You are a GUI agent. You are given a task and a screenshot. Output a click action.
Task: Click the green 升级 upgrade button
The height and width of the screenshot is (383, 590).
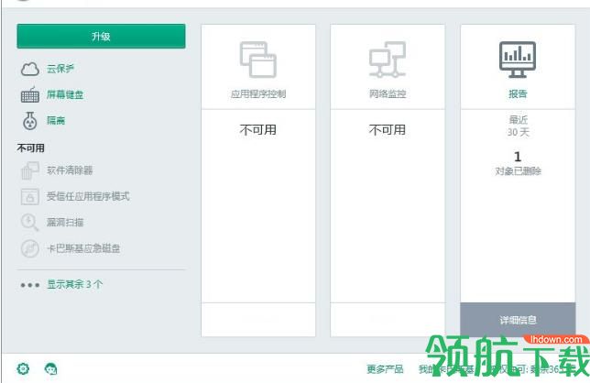(x=101, y=36)
